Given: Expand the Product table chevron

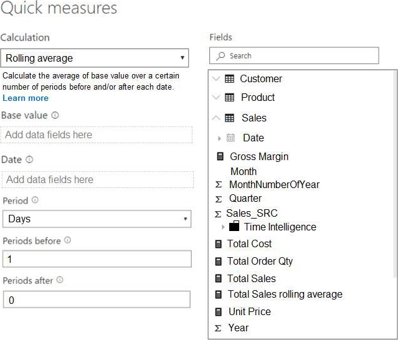Looking at the screenshot, I should [x=216, y=98].
